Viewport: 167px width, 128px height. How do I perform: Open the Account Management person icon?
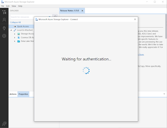click(x=4, y=20)
